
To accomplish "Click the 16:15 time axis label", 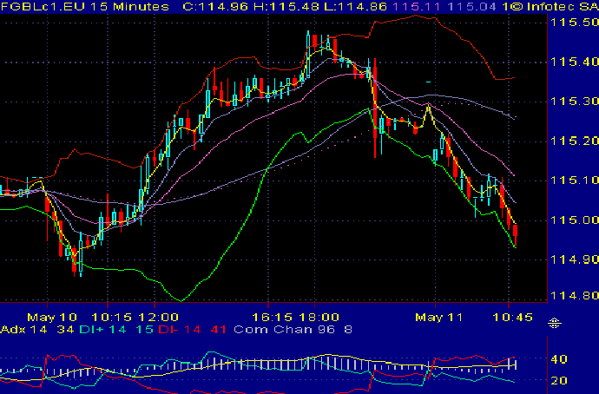I will coord(273,318).
